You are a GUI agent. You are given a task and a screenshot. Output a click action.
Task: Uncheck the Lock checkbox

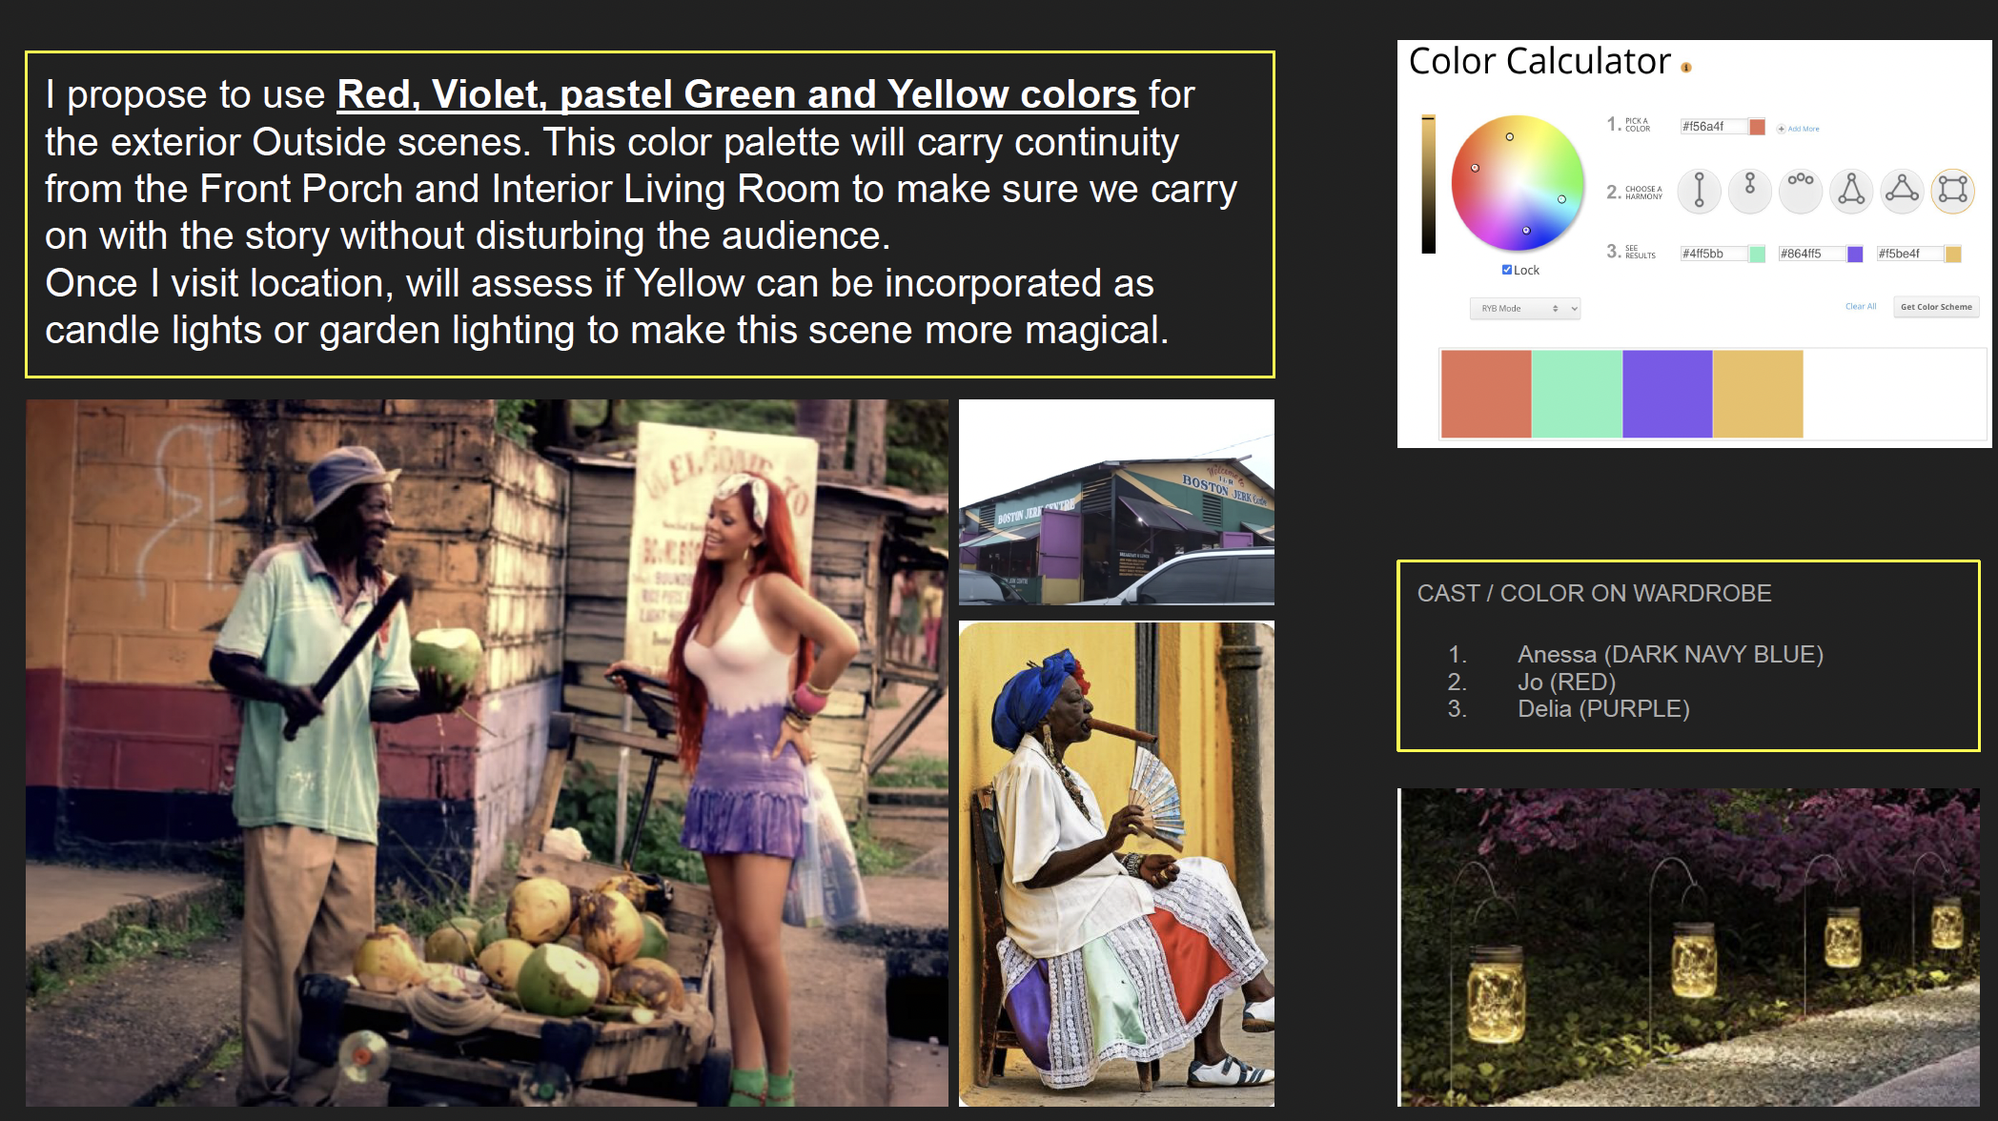pyautogui.click(x=1506, y=270)
